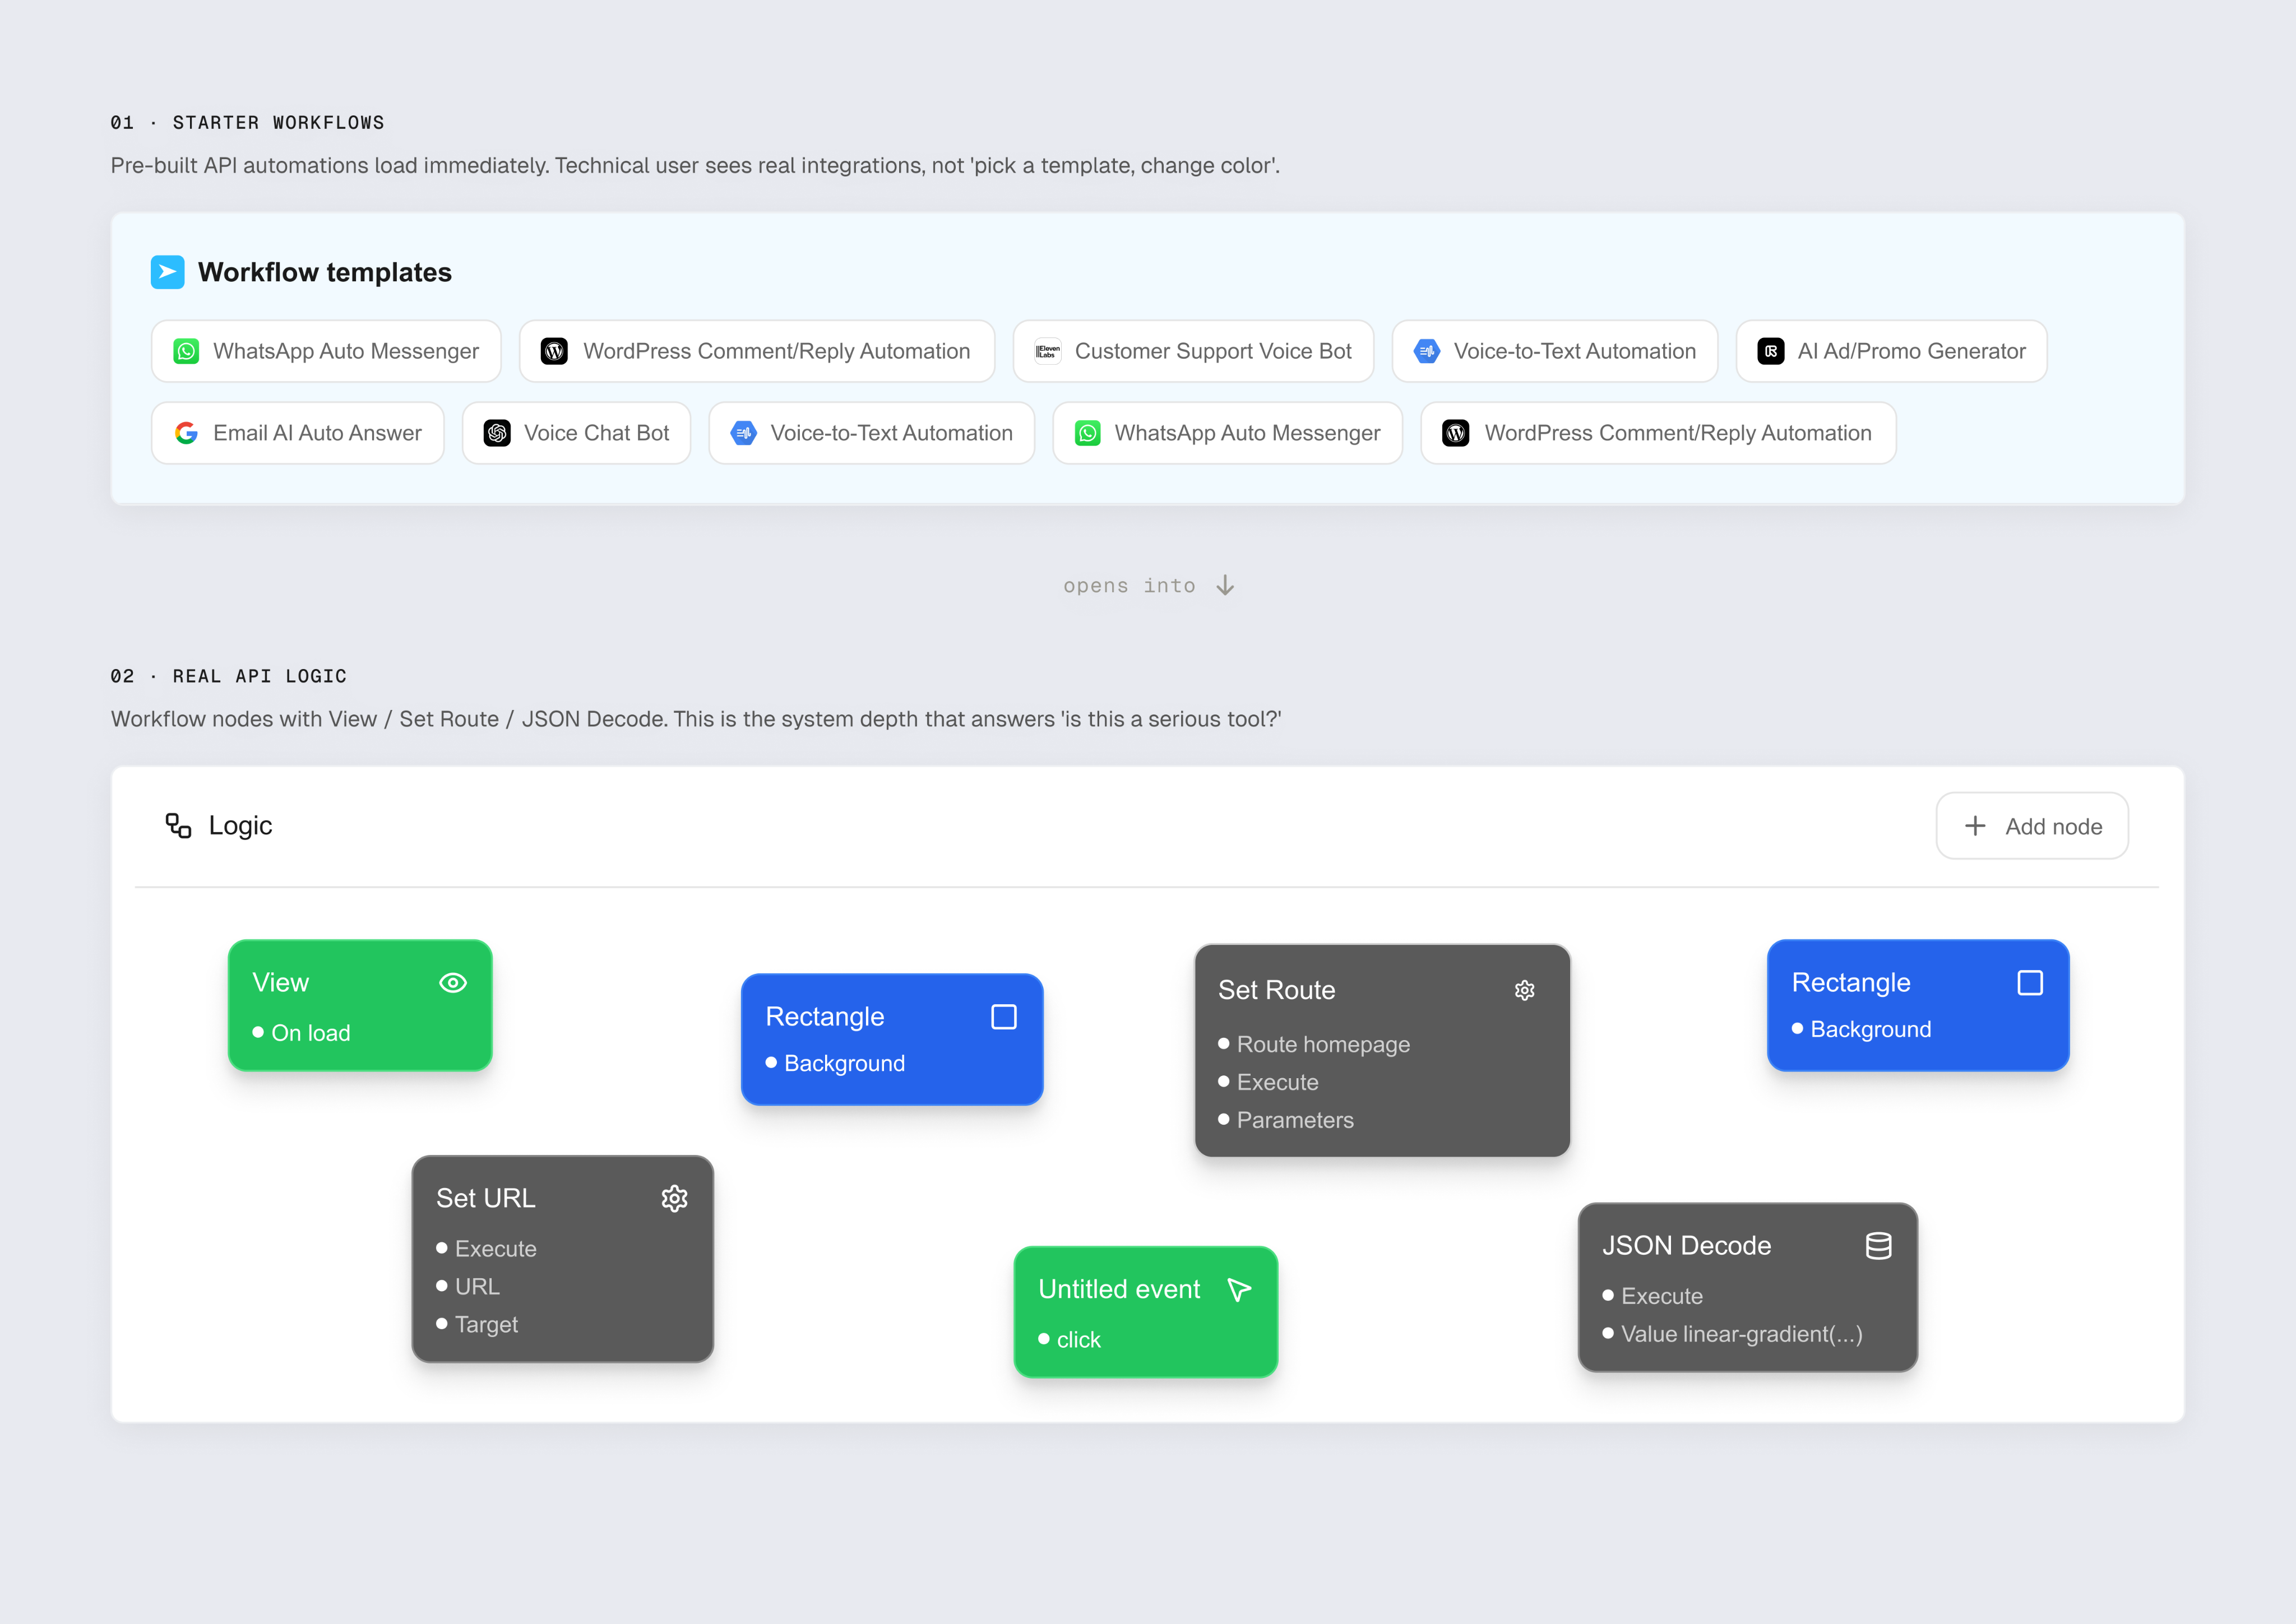
Task: Click the down arrow next to 'opens into'
Action: coord(1225,585)
